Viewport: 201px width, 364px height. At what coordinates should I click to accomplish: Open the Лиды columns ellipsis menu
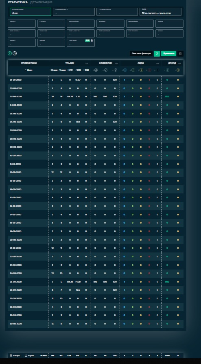coord(157,64)
